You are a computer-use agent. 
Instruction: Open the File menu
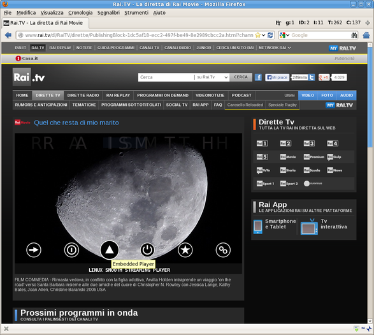pos(8,13)
